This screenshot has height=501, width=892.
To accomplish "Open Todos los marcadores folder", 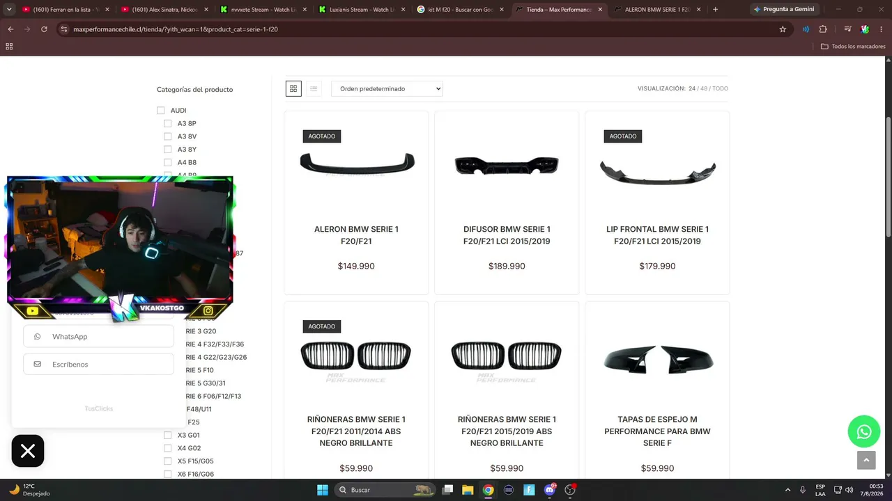I will tap(853, 46).
